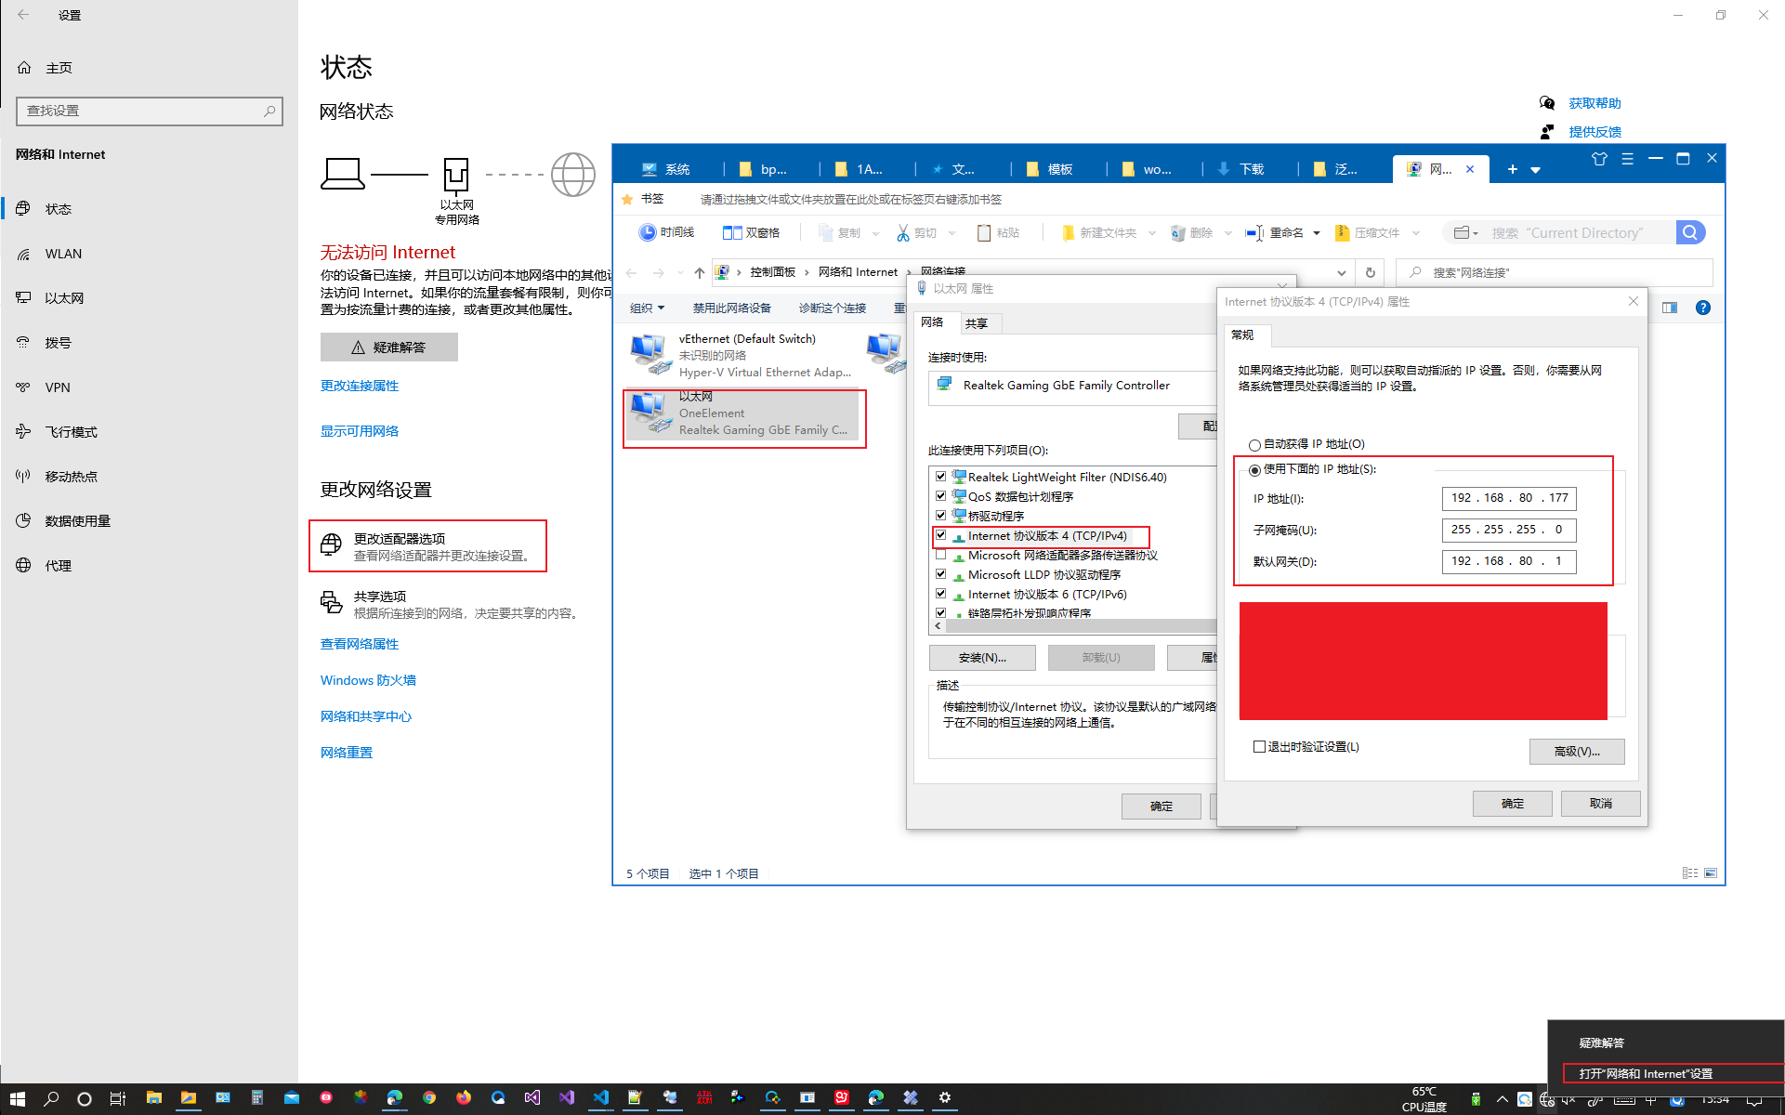Click inside the 默认网关 input field
The width and height of the screenshot is (1785, 1115).
1507,561
